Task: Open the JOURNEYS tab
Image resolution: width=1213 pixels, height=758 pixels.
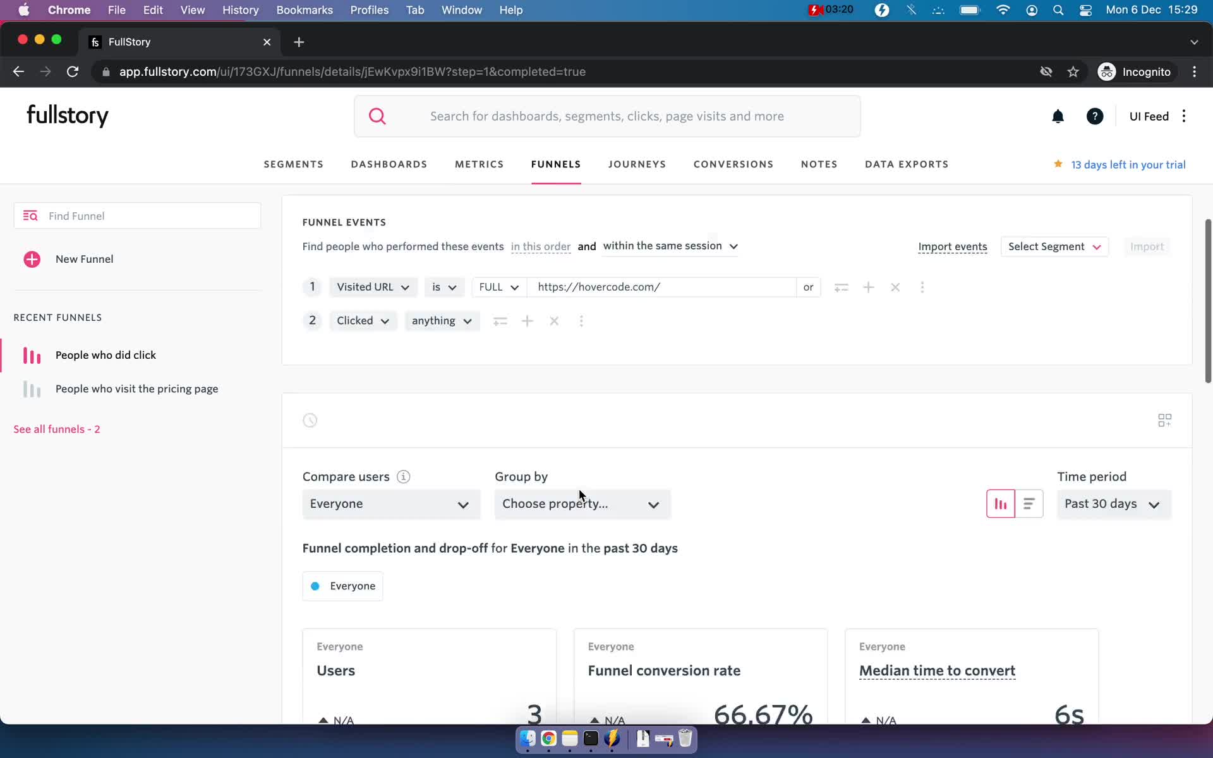Action: [x=637, y=164]
